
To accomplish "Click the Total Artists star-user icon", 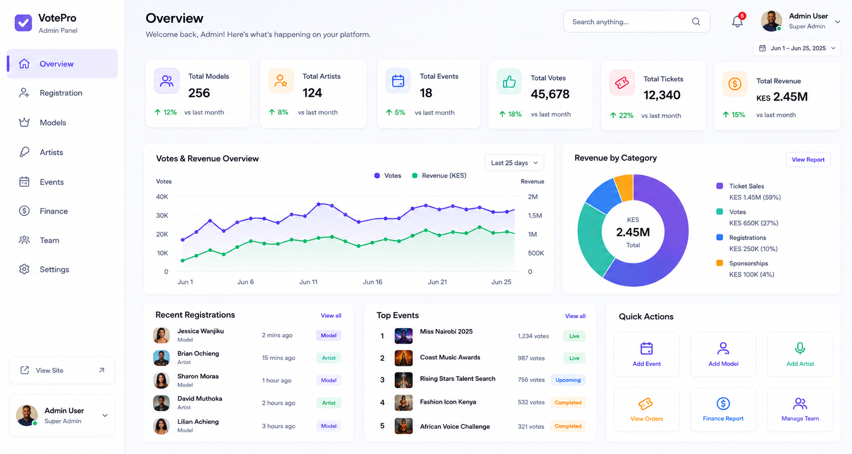I will coord(281,81).
